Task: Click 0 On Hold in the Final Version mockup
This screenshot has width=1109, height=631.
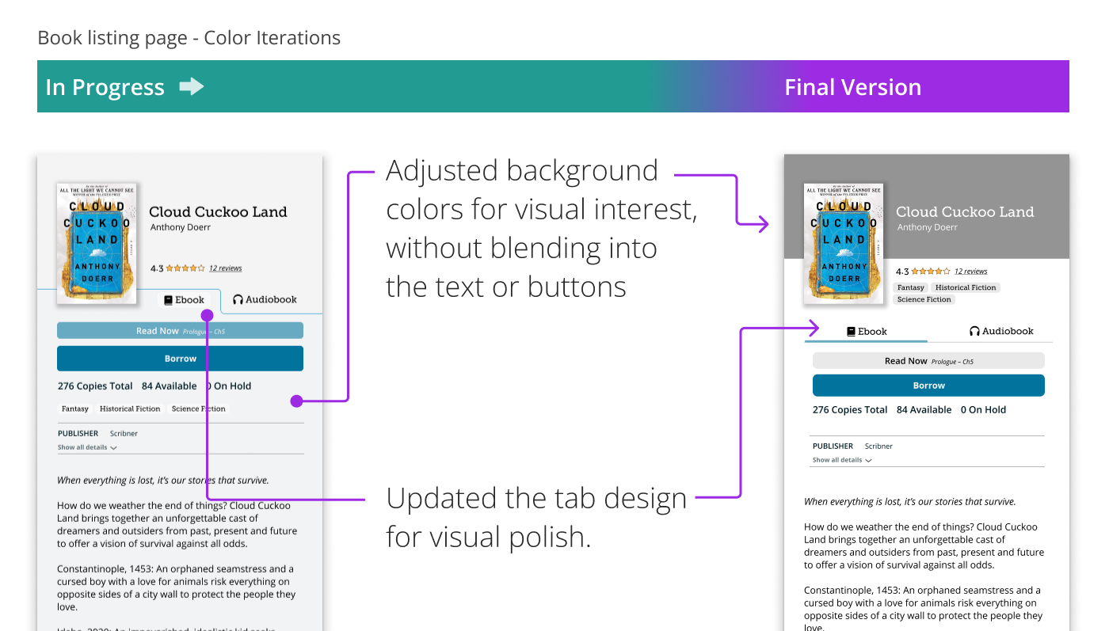Action: [983, 410]
